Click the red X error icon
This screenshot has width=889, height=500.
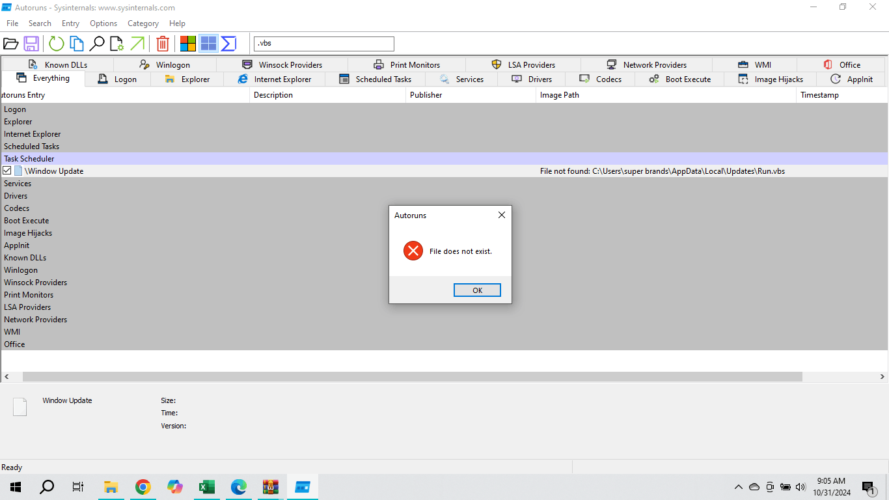tap(413, 251)
